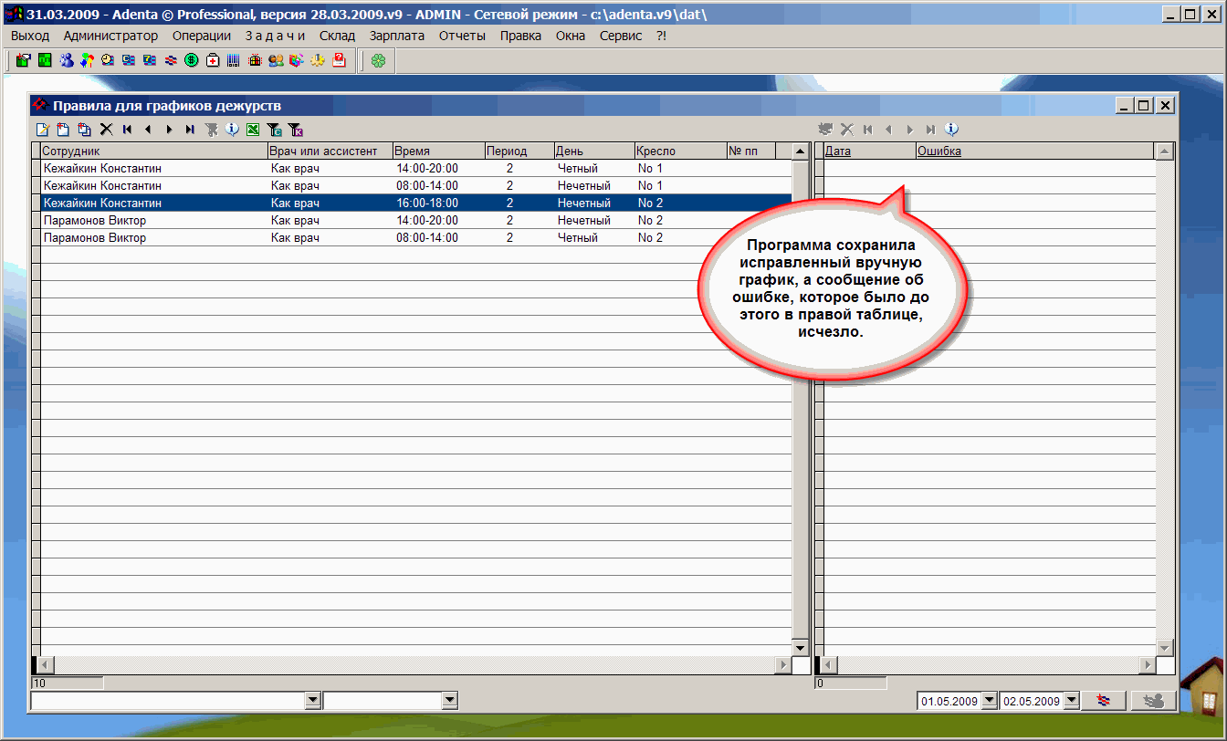Viewport: 1227px width, 741px height.
Task: Click info bubble icon above the rules table
Action: 232,130
